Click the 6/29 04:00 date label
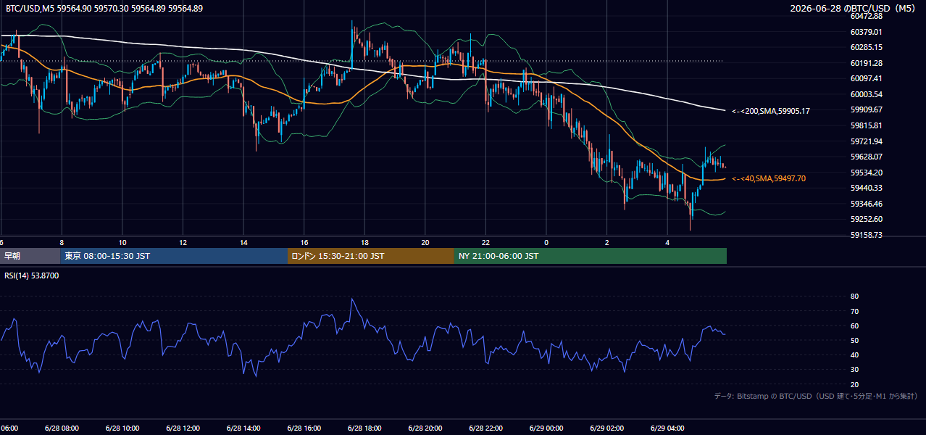 click(x=667, y=428)
